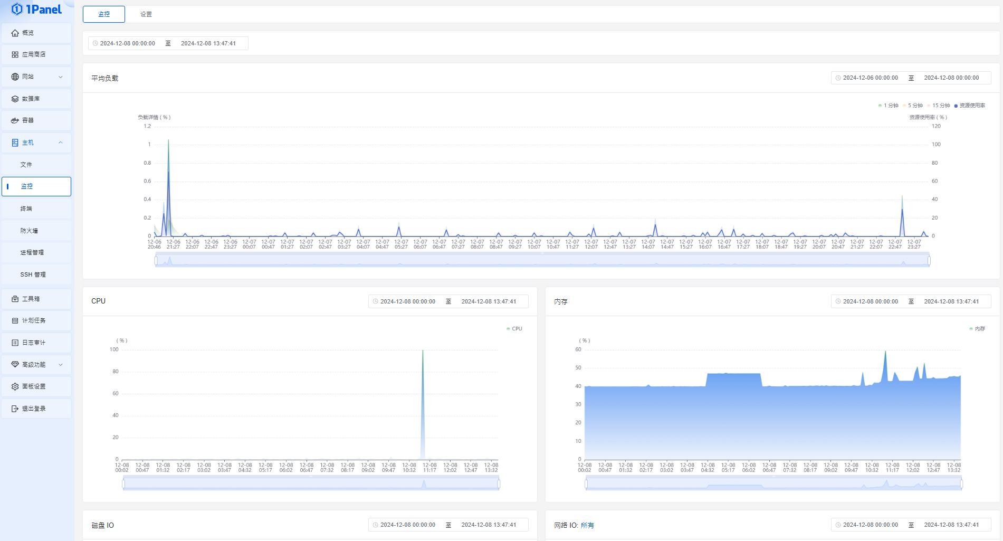Open 进程管理 in the sidebar
The height and width of the screenshot is (541, 1003).
(x=36, y=252)
